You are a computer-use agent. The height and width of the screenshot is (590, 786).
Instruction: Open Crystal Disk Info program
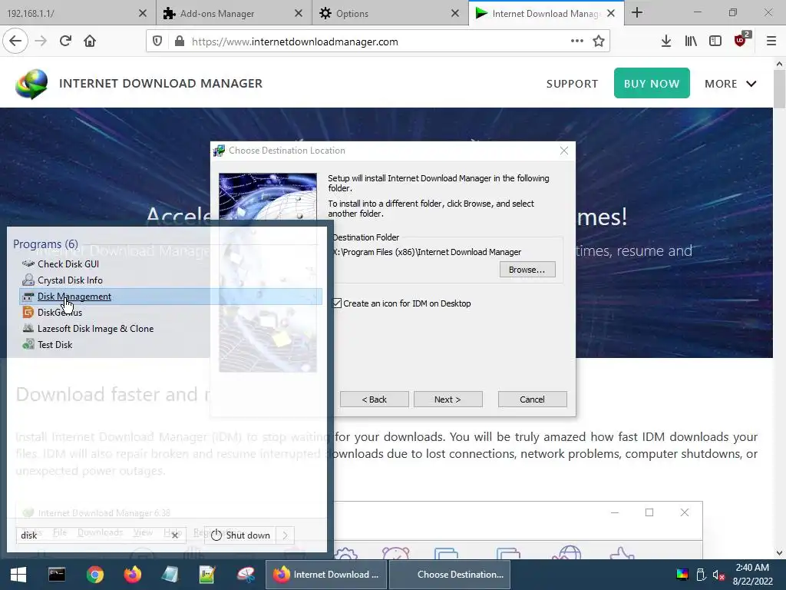pyautogui.click(x=70, y=280)
